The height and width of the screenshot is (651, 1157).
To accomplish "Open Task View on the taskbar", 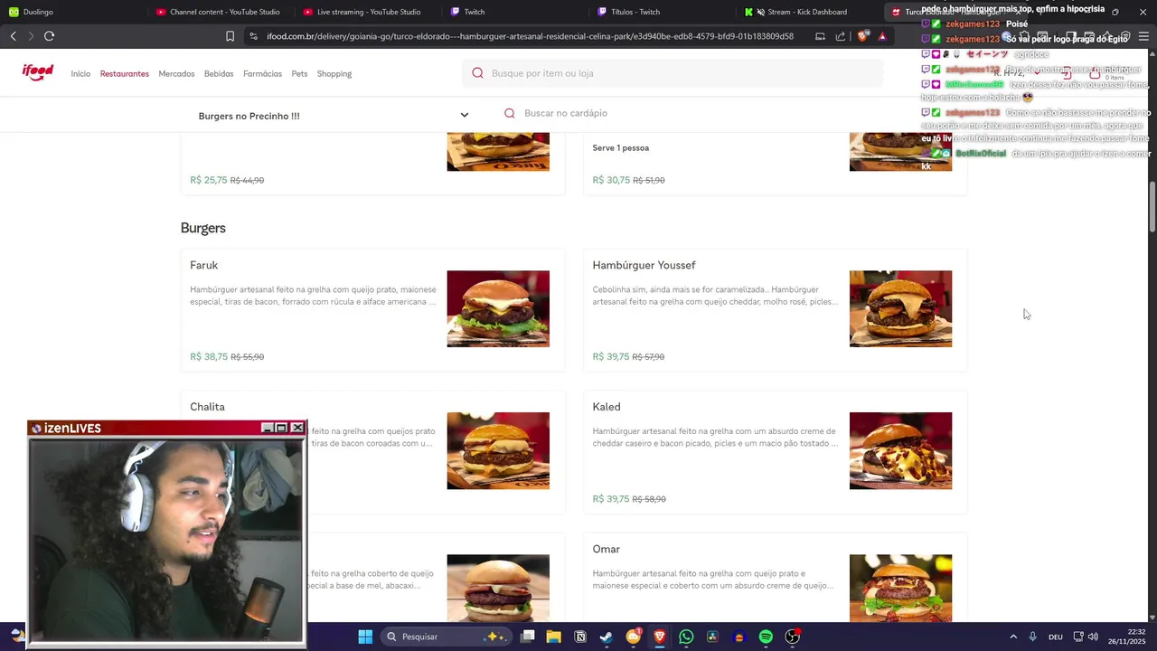I will tap(528, 637).
